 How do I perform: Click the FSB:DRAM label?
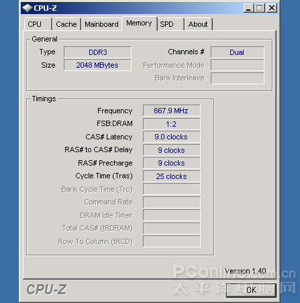click(x=115, y=123)
